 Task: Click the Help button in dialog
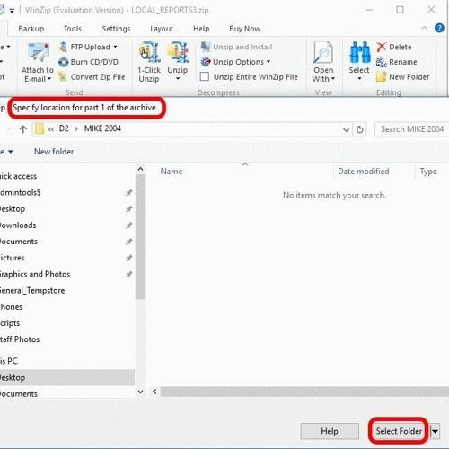[x=330, y=431]
